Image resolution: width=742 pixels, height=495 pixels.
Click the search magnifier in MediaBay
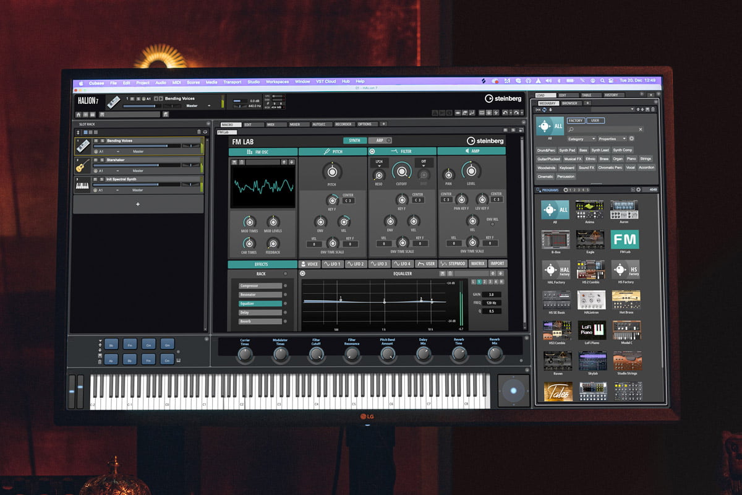tap(571, 129)
